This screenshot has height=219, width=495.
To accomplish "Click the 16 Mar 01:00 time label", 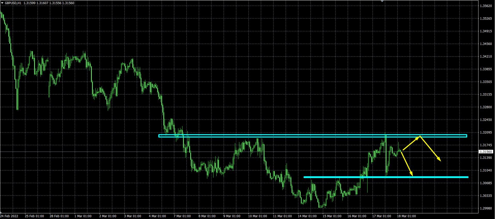I will pyautogui.click(x=357, y=216).
